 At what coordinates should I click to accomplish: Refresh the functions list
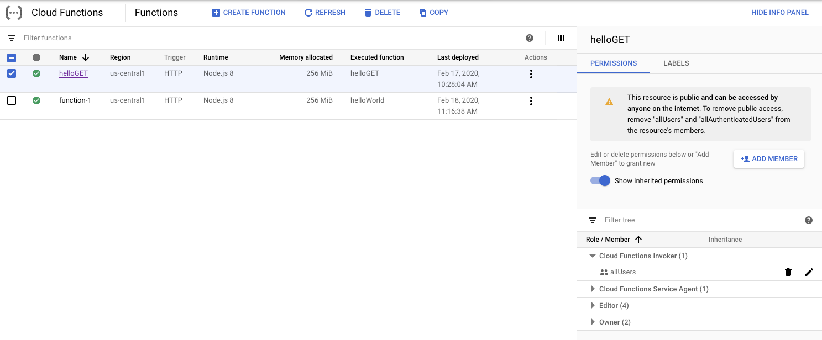pos(325,13)
